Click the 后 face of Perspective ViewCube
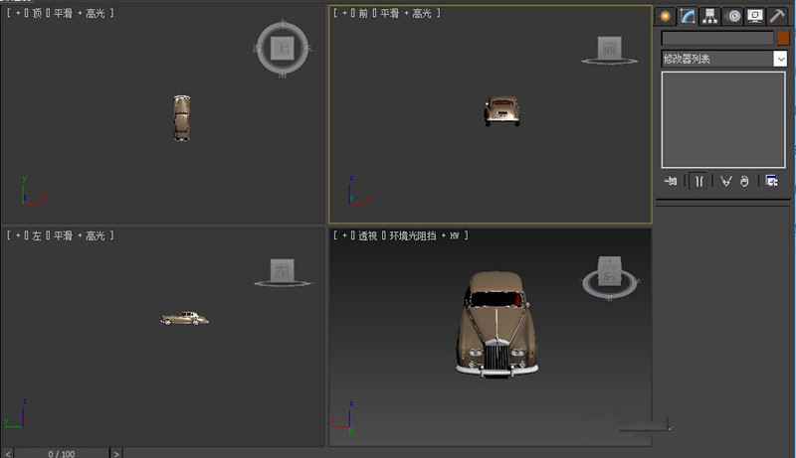Screen dimensions: 796x458 (x=609, y=276)
